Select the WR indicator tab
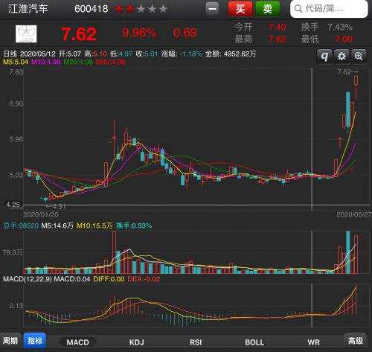This screenshot has width=372, height=352. click(313, 342)
